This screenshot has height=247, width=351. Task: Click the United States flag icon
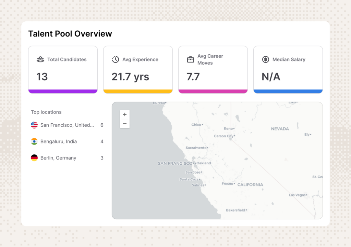tap(34, 125)
